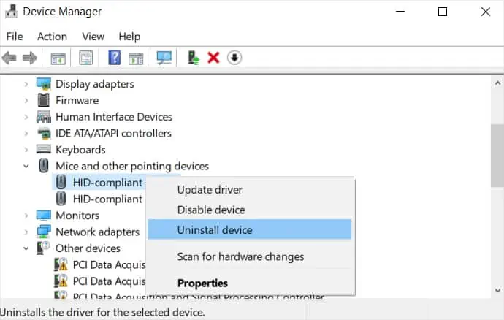Click the blue Help question mark icon
The height and width of the screenshot is (320, 504).
[115, 58]
